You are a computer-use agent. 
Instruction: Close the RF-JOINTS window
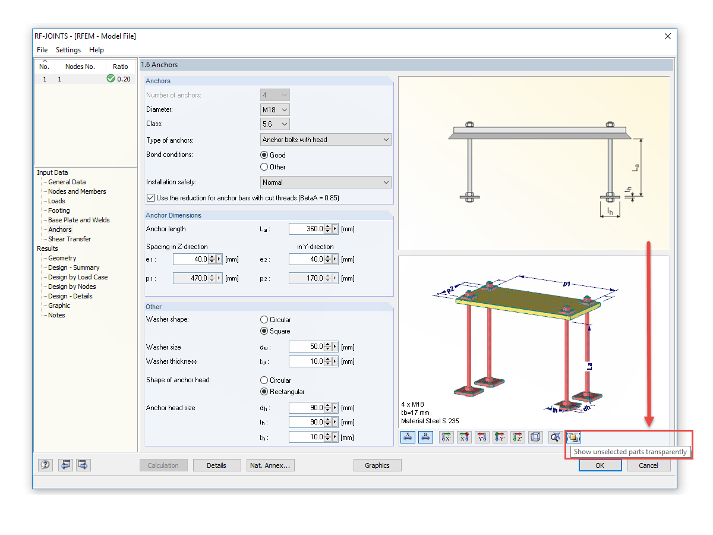[x=667, y=36]
